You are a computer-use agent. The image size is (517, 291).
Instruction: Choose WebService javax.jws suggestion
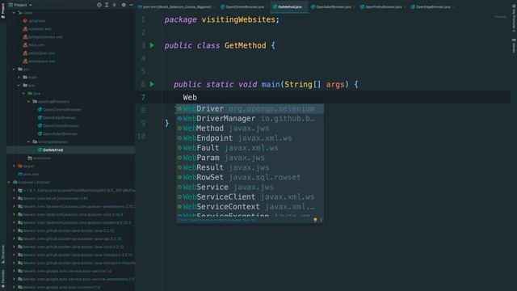click(250, 187)
